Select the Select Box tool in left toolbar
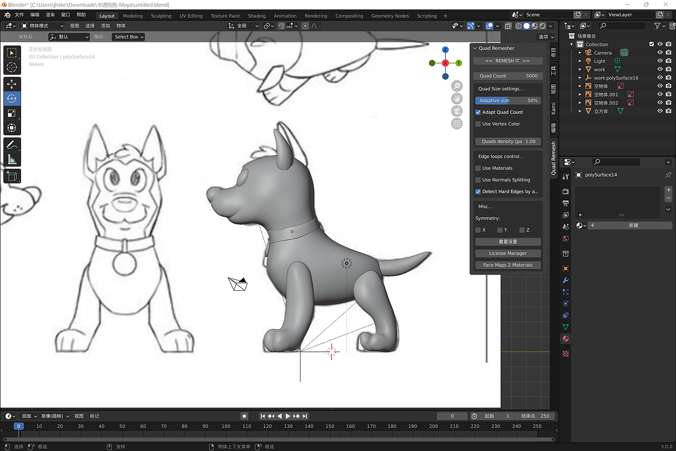 click(x=12, y=52)
